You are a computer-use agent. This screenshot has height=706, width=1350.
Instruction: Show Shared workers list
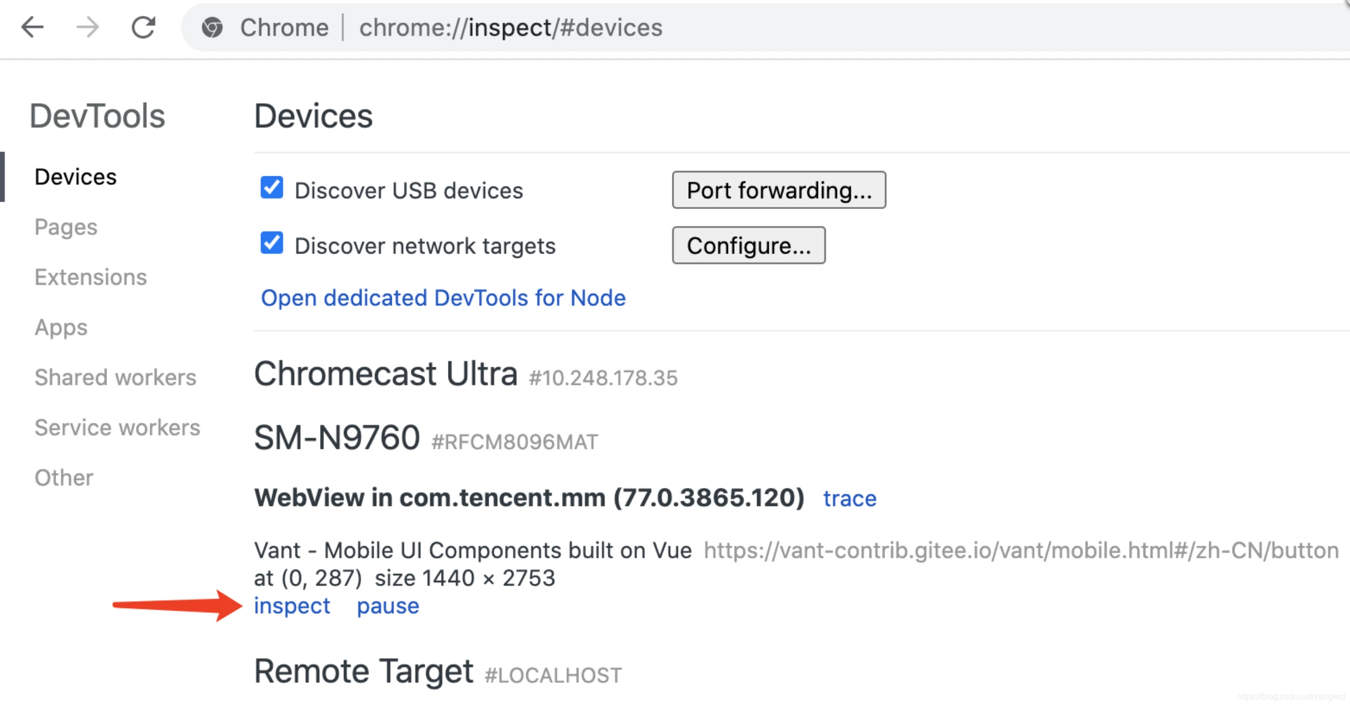point(115,377)
